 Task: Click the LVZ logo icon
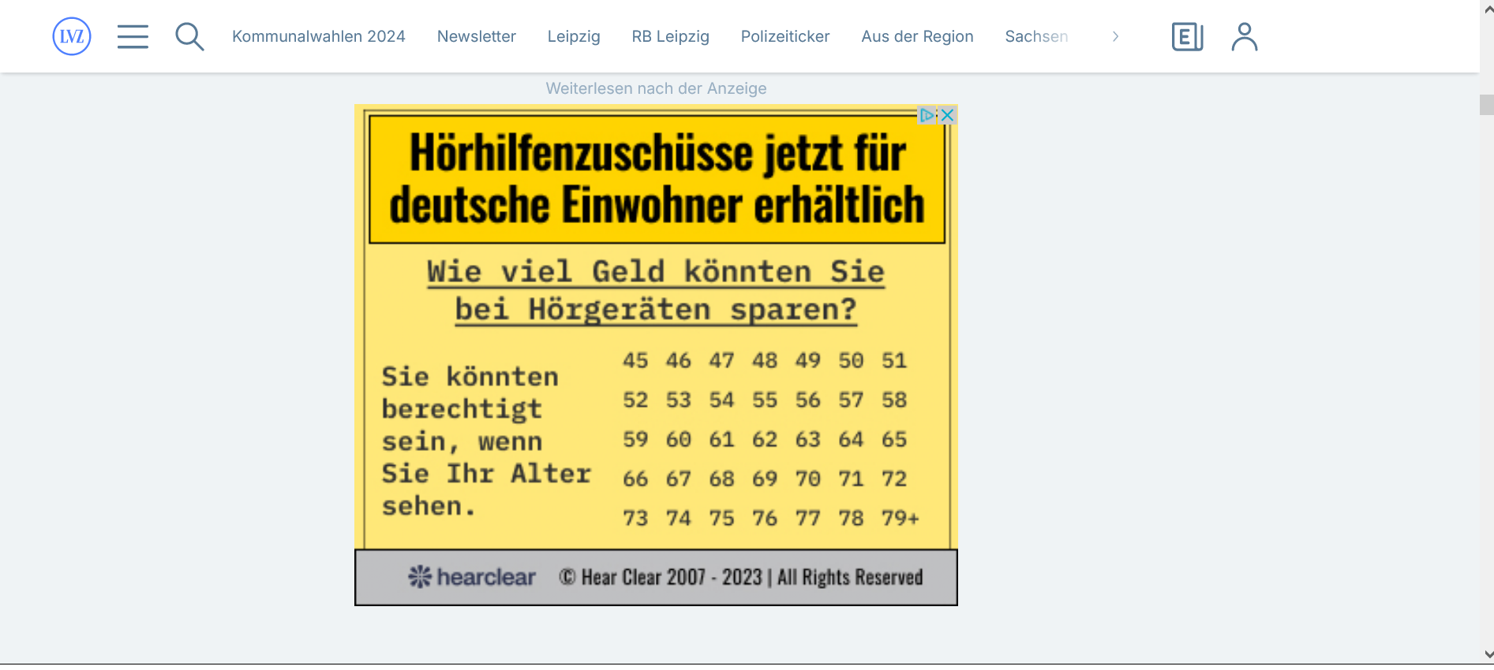[72, 36]
